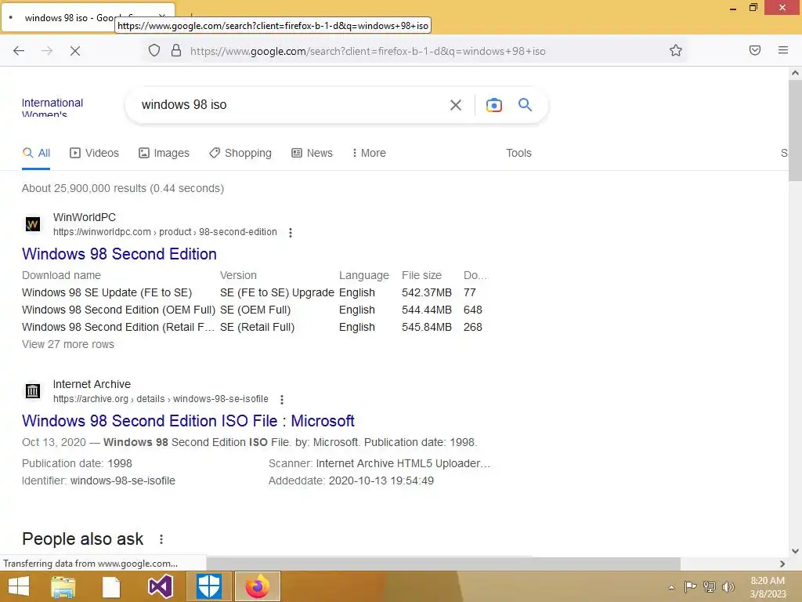Go back to the previous page
This screenshot has width=802, height=602.
point(19,51)
